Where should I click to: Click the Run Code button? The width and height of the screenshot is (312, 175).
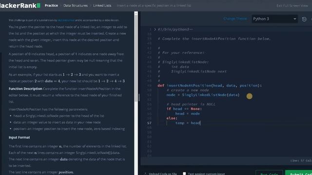(x=269, y=173)
